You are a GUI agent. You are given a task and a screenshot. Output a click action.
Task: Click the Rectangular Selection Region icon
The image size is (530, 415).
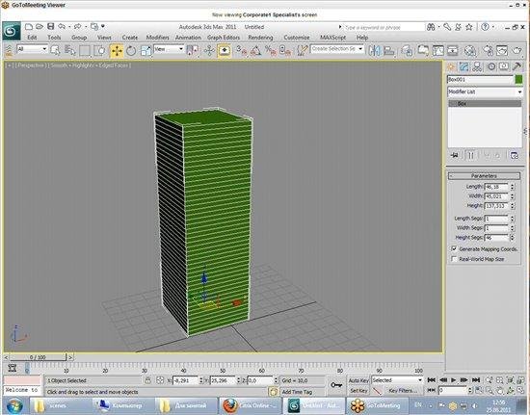[x=85, y=51]
